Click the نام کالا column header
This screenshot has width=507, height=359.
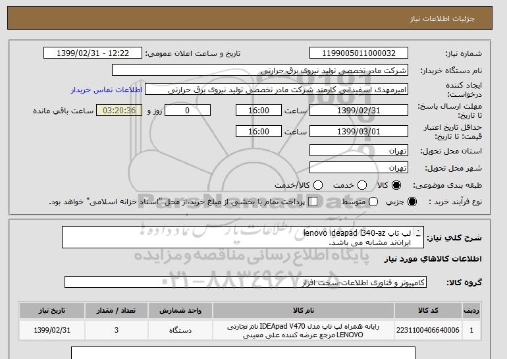coord(304,310)
